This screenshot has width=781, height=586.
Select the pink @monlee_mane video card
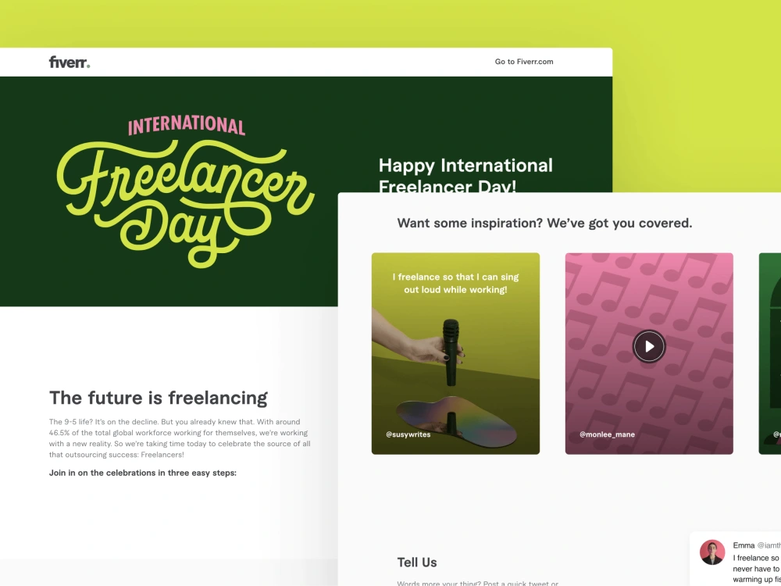[x=649, y=352]
